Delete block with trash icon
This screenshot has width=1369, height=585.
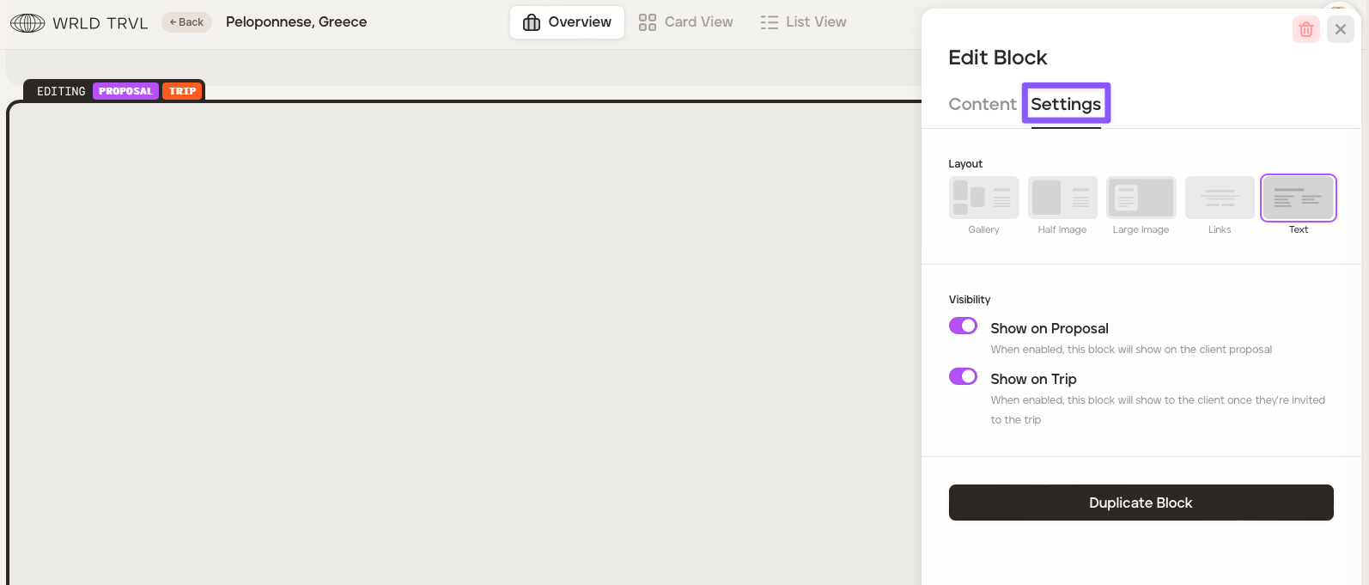1305,29
